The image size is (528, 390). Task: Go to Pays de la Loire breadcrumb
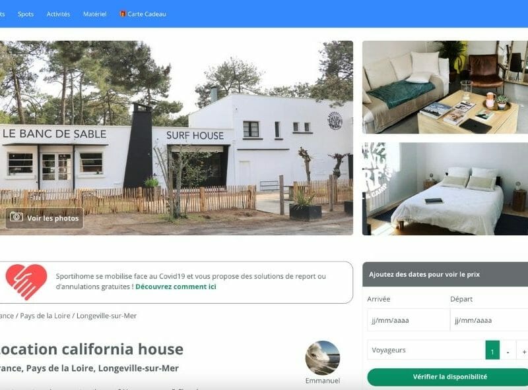[45, 316]
